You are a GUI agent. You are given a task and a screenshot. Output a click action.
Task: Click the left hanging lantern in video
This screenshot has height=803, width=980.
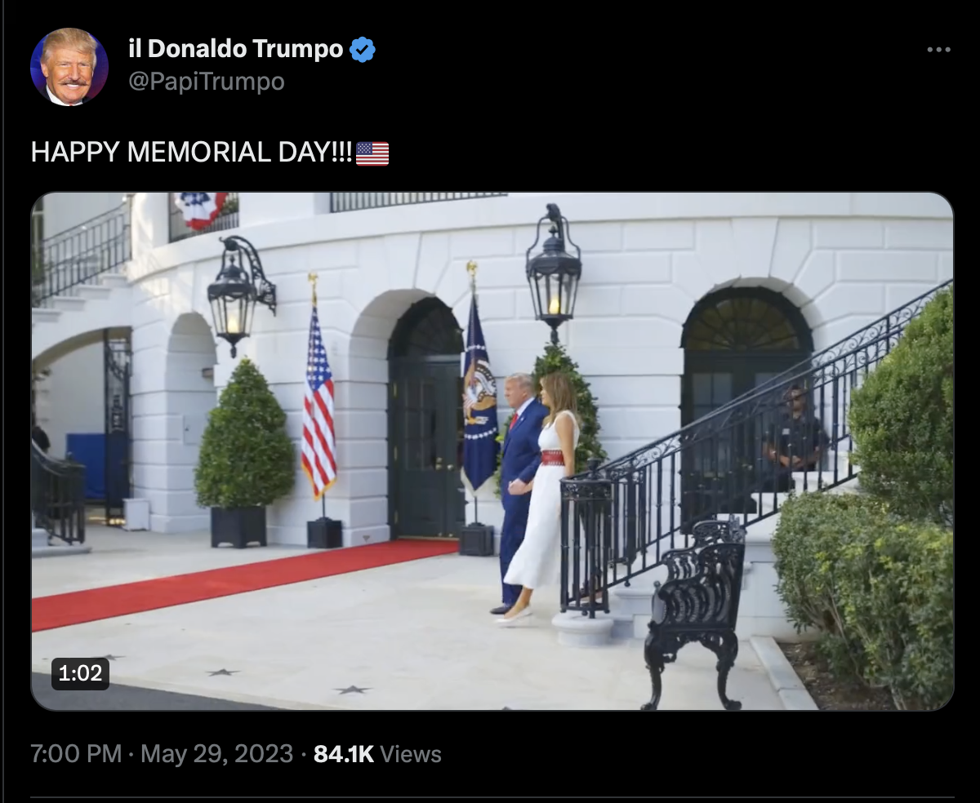coord(238,295)
